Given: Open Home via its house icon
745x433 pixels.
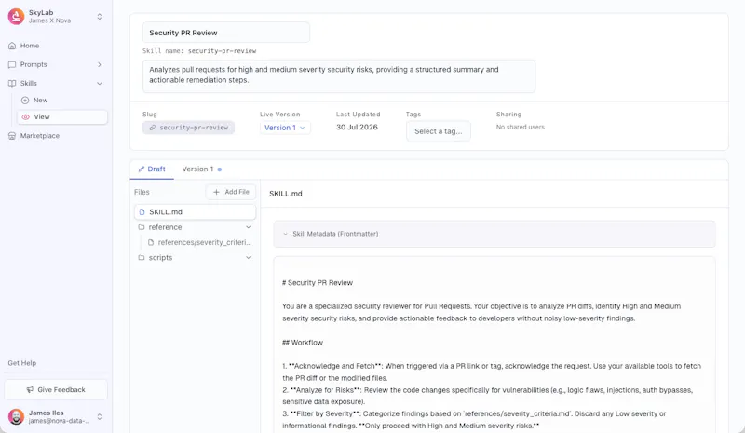Looking at the screenshot, I should (x=12, y=46).
